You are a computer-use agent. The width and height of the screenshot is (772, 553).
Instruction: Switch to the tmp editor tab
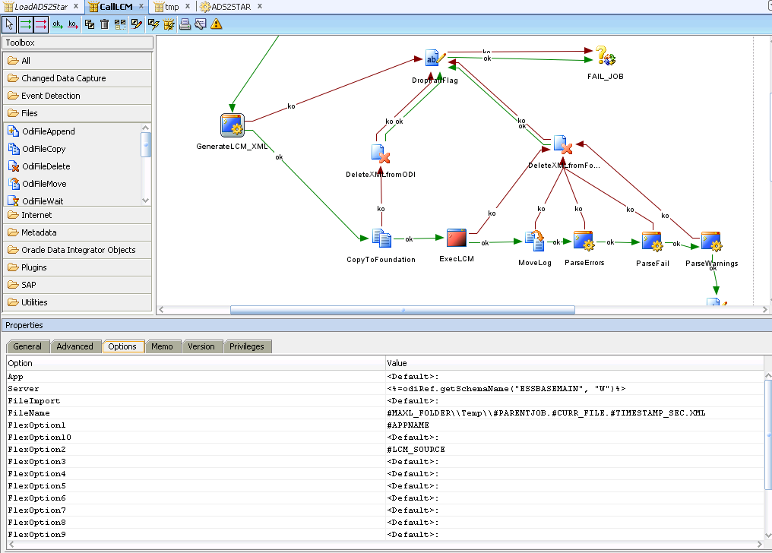click(171, 6)
